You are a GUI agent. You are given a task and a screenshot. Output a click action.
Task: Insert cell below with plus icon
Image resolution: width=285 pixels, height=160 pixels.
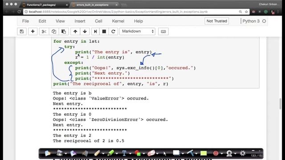33,32
